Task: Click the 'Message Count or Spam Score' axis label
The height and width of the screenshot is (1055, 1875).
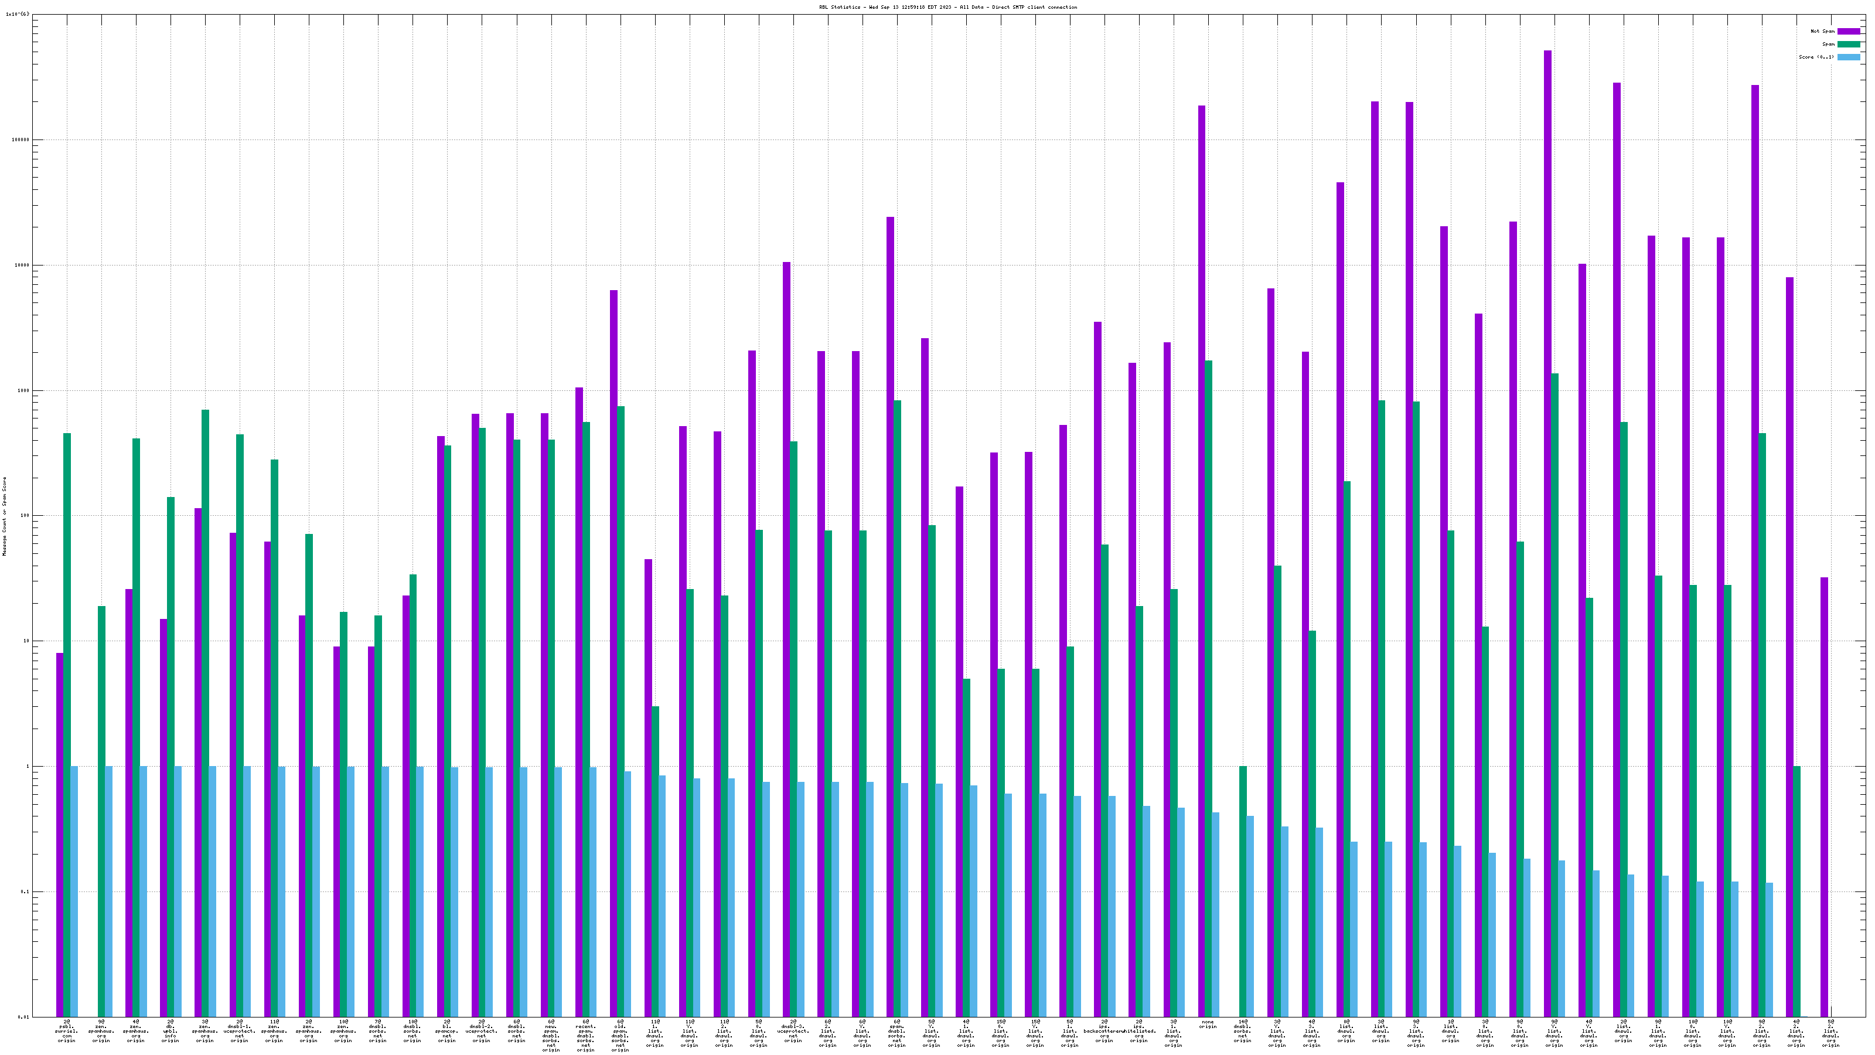Action: coord(4,516)
